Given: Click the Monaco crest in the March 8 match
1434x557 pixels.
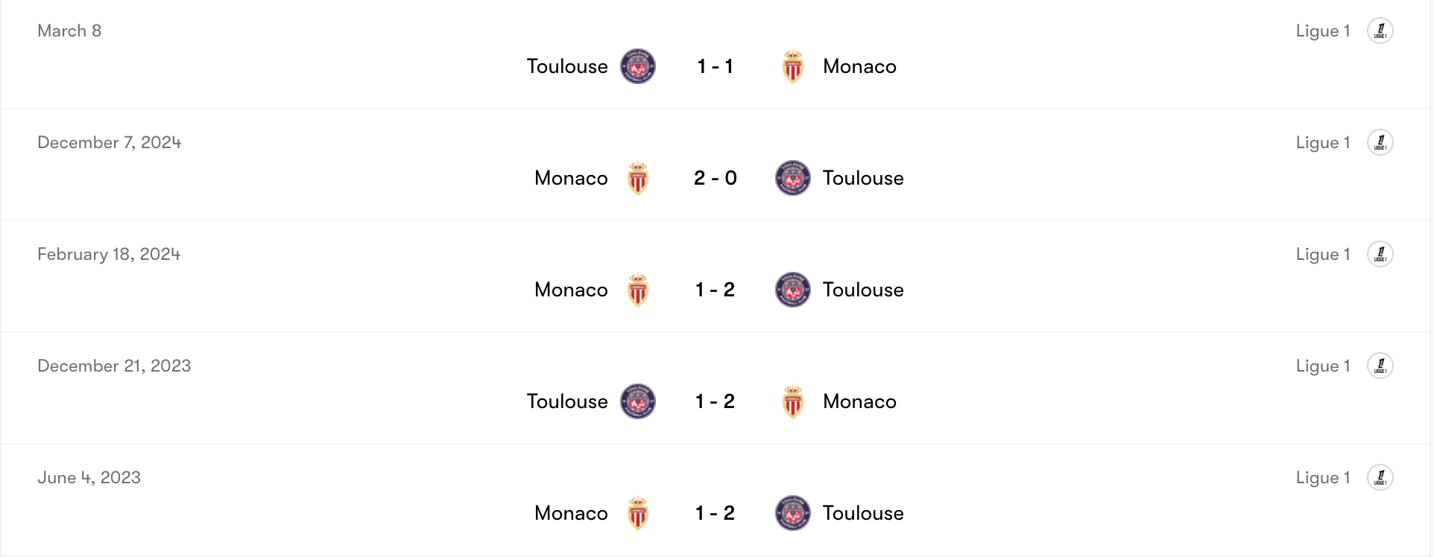Looking at the screenshot, I should [x=792, y=66].
